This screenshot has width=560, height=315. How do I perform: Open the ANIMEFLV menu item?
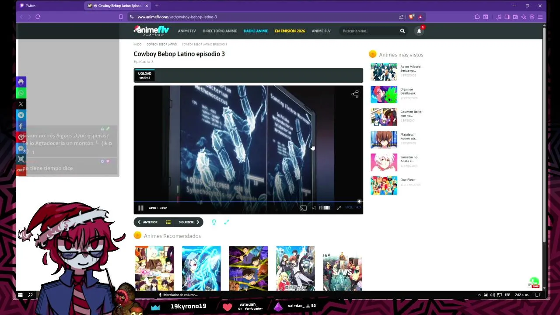click(x=187, y=31)
